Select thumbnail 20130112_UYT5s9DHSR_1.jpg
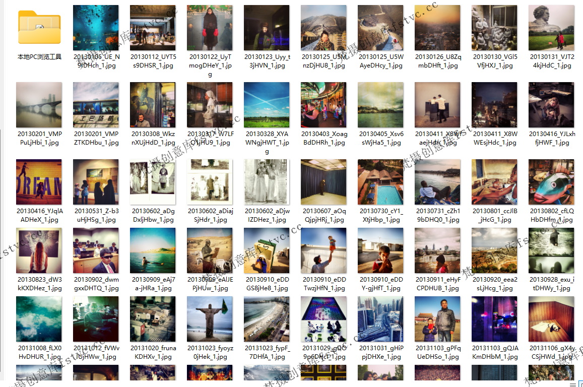The height and width of the screenshot is (387, 583). 153,28
